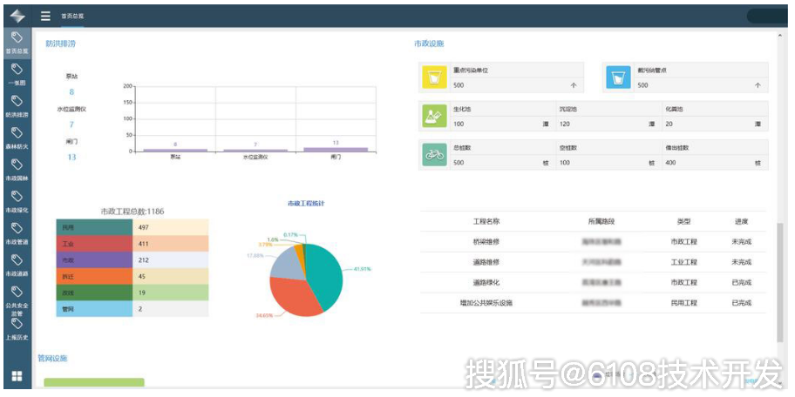This screenshot has width=795, height=397.
Task: Open the 市政园林 sidebar section
Action: click(x=17, y=171)
